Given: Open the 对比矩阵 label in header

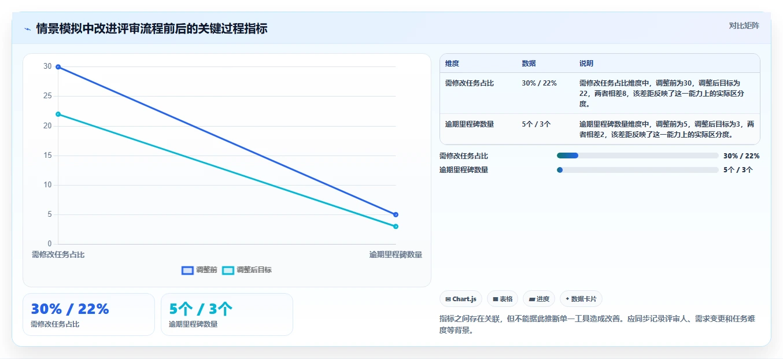Looking at the screenshot, I should (744, 25).
